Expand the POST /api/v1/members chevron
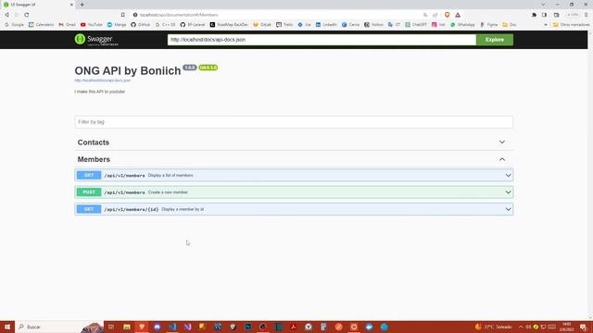Screen dimensions: 593x333 [x=508, y=192]
